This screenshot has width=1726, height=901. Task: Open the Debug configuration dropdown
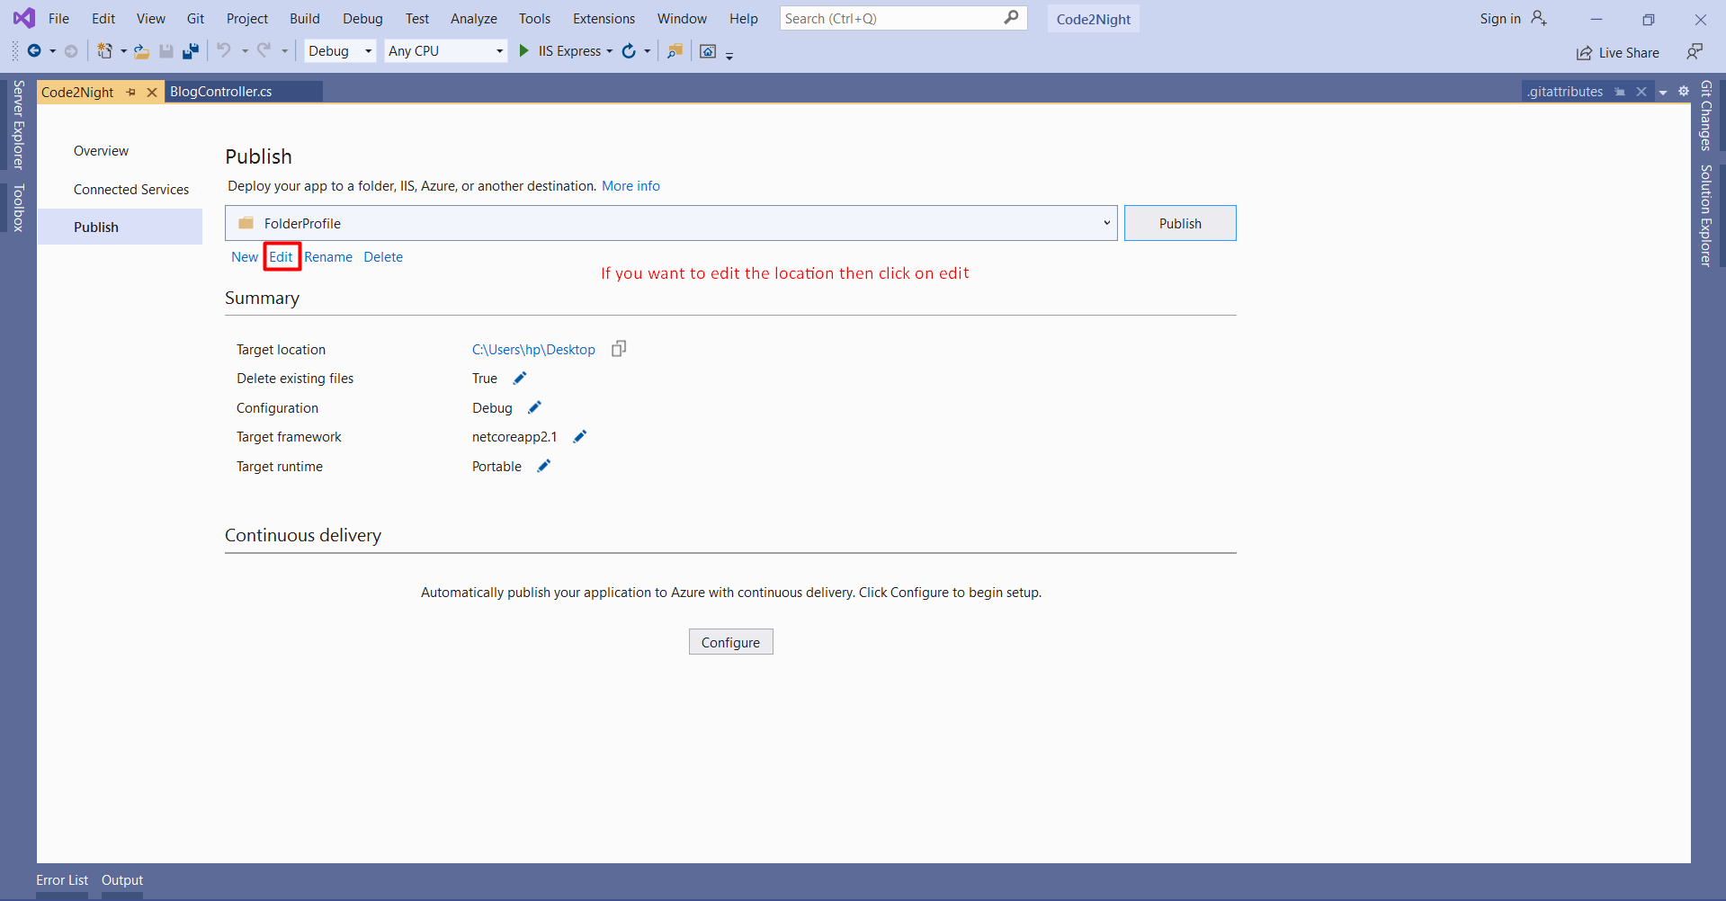340,51
